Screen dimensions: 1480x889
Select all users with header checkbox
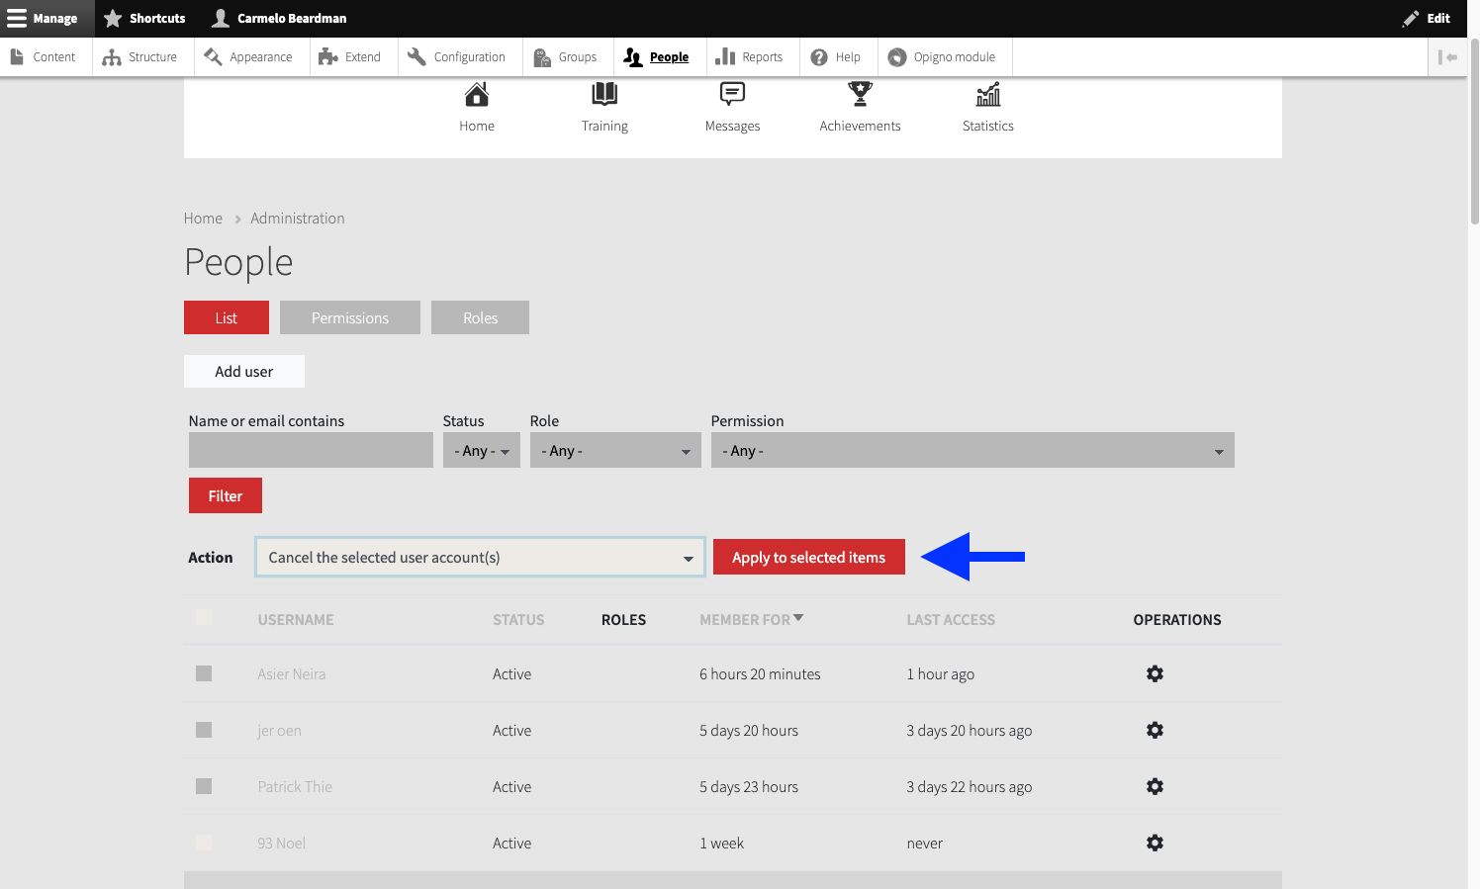pyautogui.click(x=204, y=617)
